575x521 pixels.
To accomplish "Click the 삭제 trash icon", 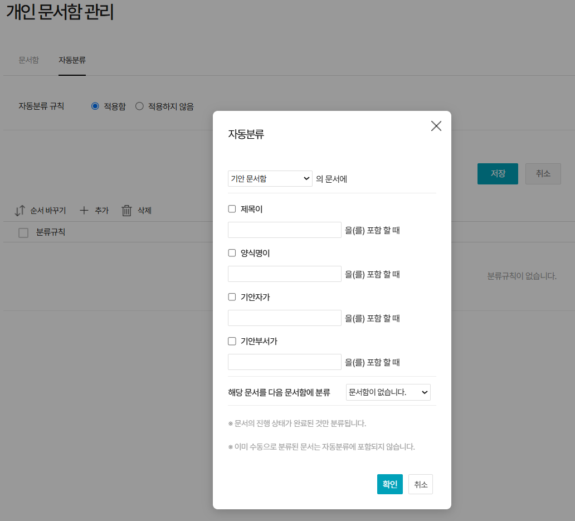I will click(x=127, y=211).
